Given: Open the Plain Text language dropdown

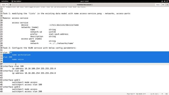Looking at the screenshot, I should (131, 94).
